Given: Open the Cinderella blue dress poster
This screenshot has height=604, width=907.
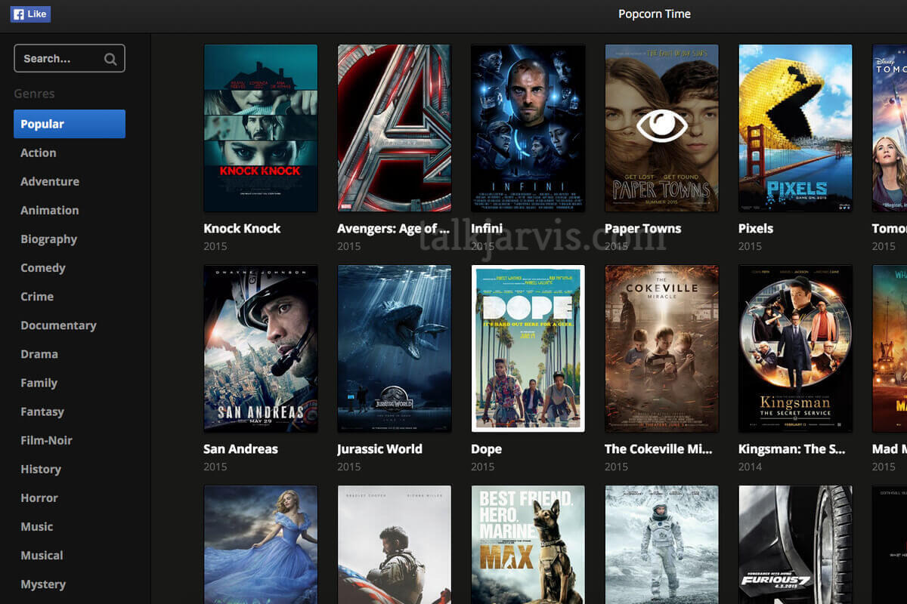Looking at the screenshot, I should point(261,544).
